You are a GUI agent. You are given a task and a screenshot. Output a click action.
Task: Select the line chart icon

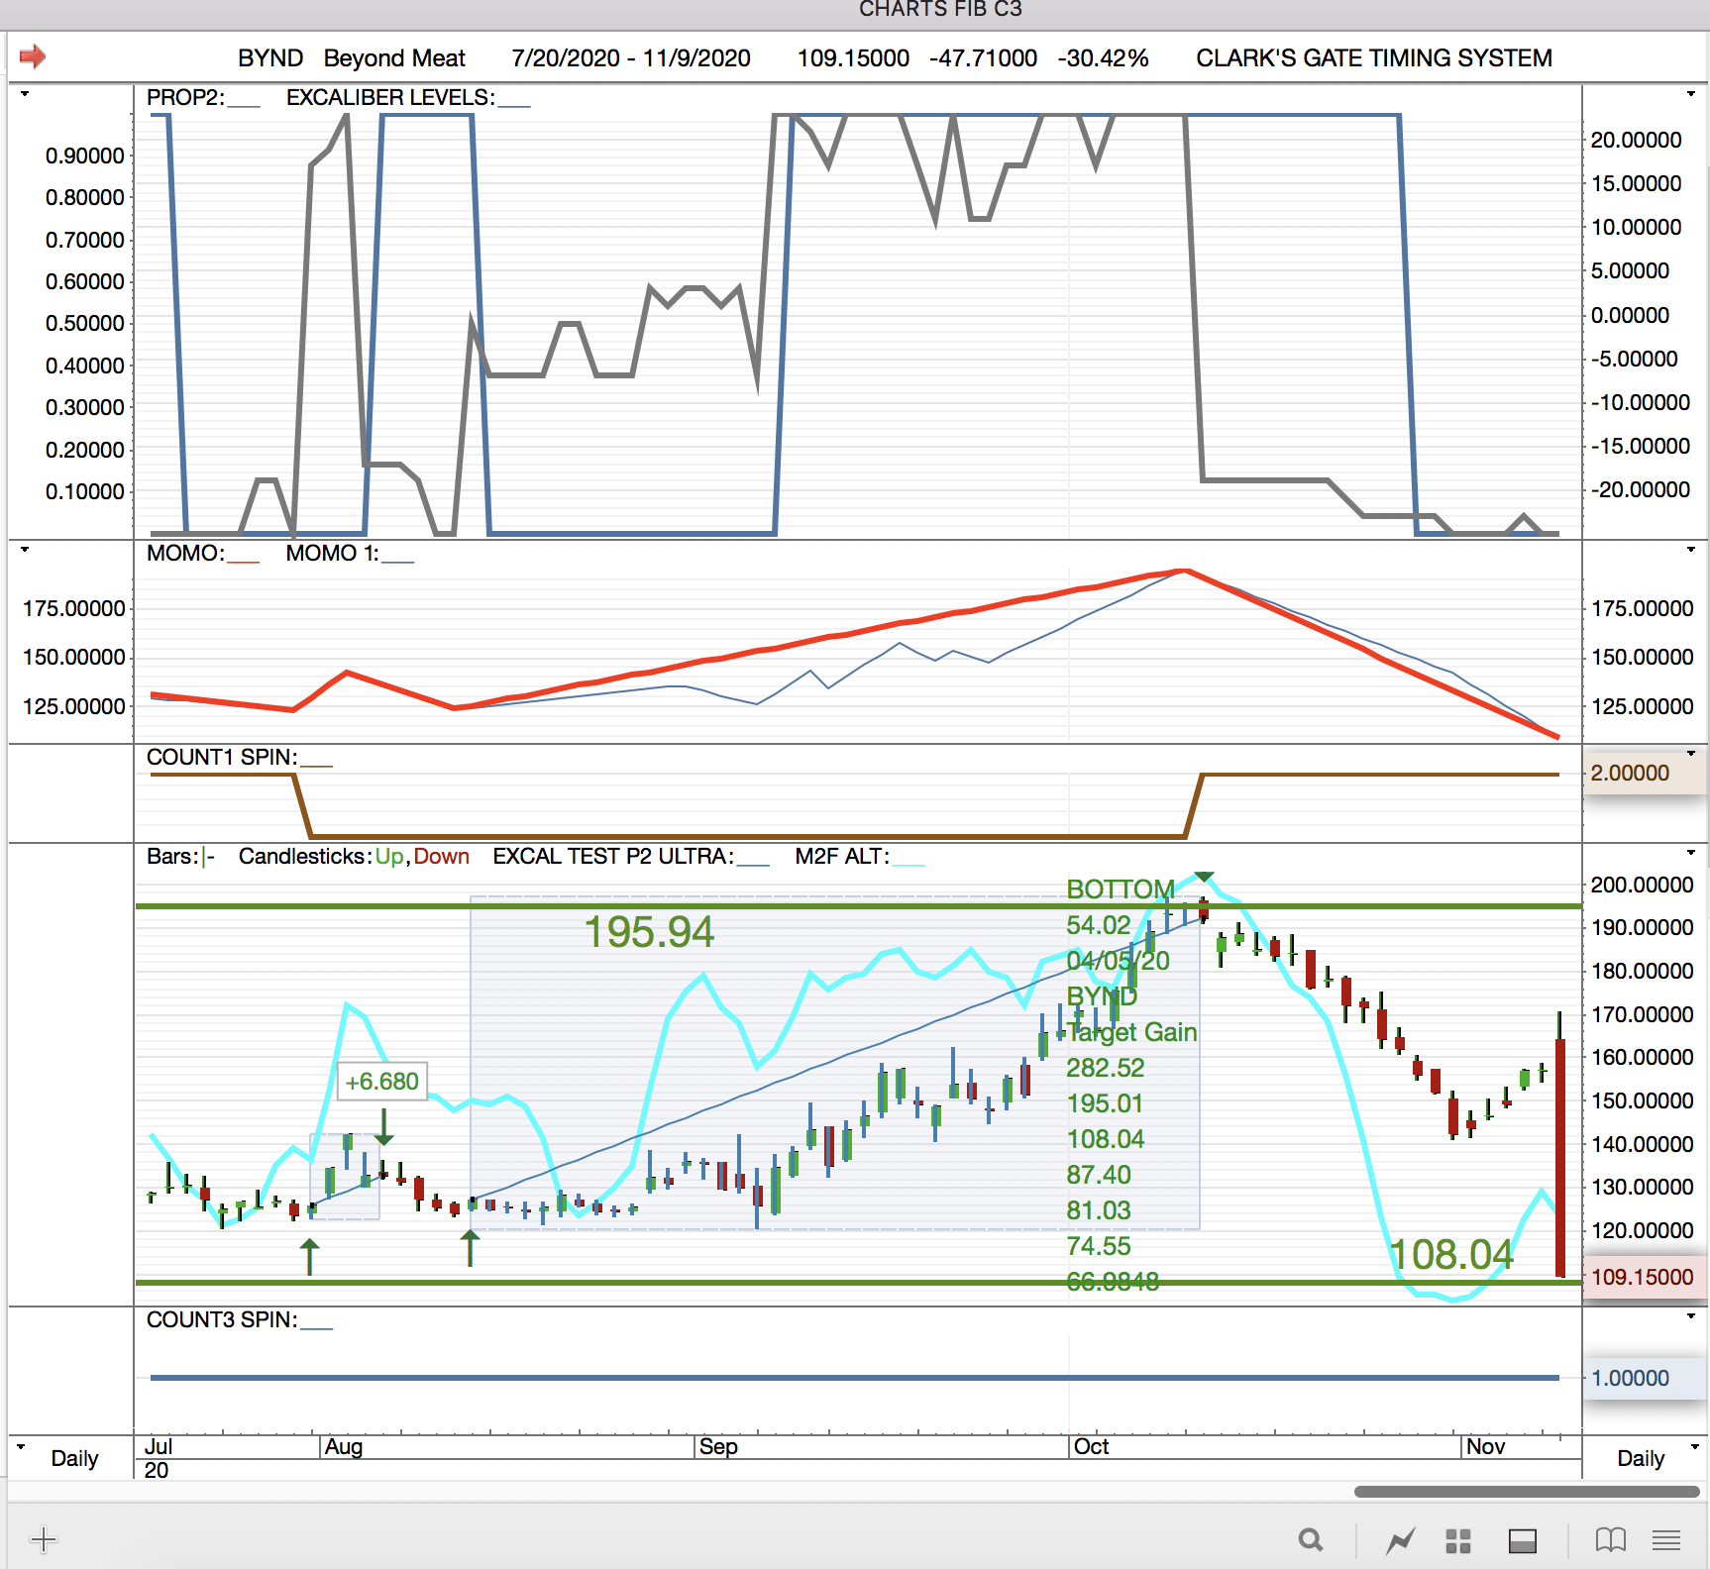click(x=1400, y=1540)
